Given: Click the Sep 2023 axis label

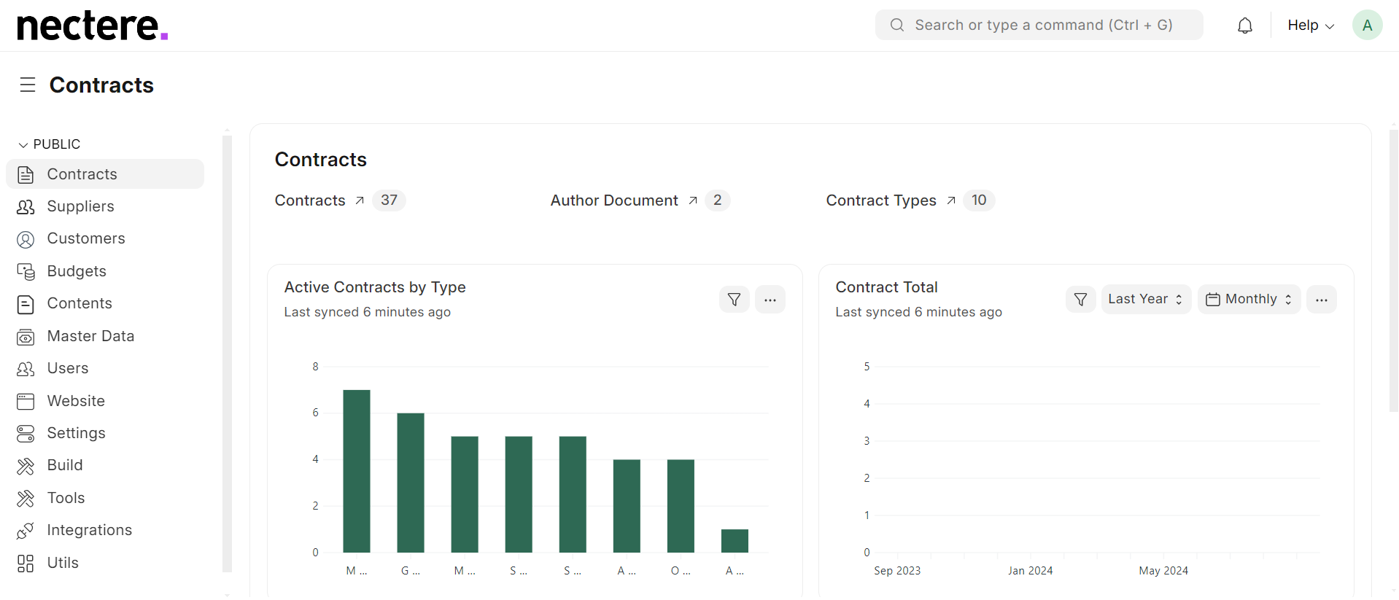Looking at the screenshot, I should click(897, 571).
